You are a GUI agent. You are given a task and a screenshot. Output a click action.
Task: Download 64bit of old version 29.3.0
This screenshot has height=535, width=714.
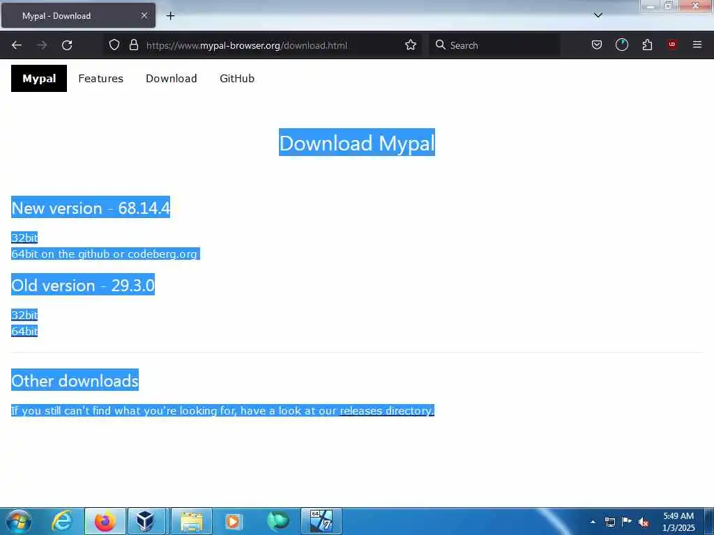[x=24, y=331]
